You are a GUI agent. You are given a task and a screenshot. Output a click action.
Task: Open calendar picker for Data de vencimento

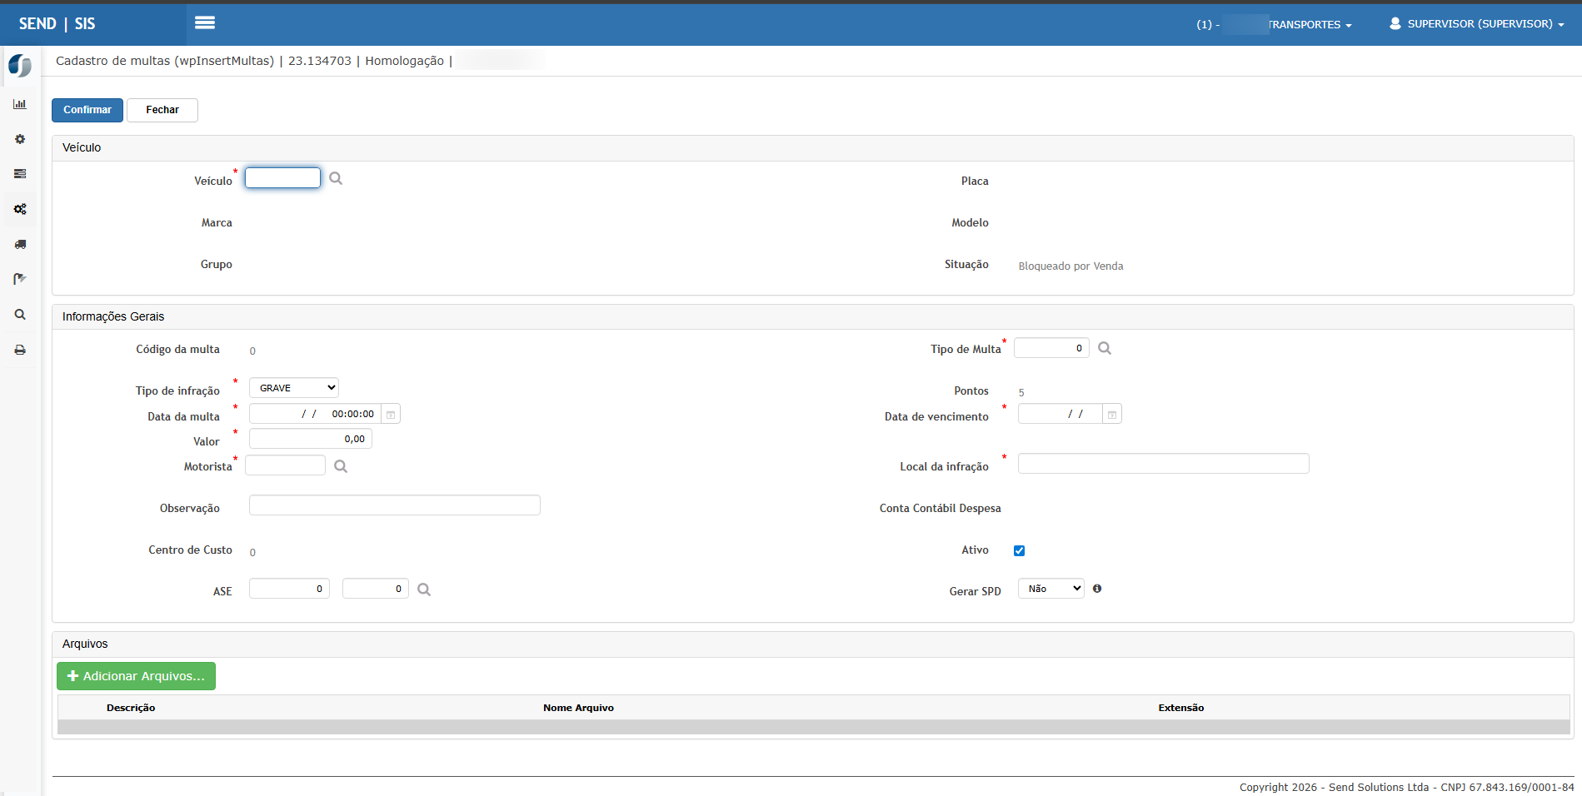click(1112, 414)
